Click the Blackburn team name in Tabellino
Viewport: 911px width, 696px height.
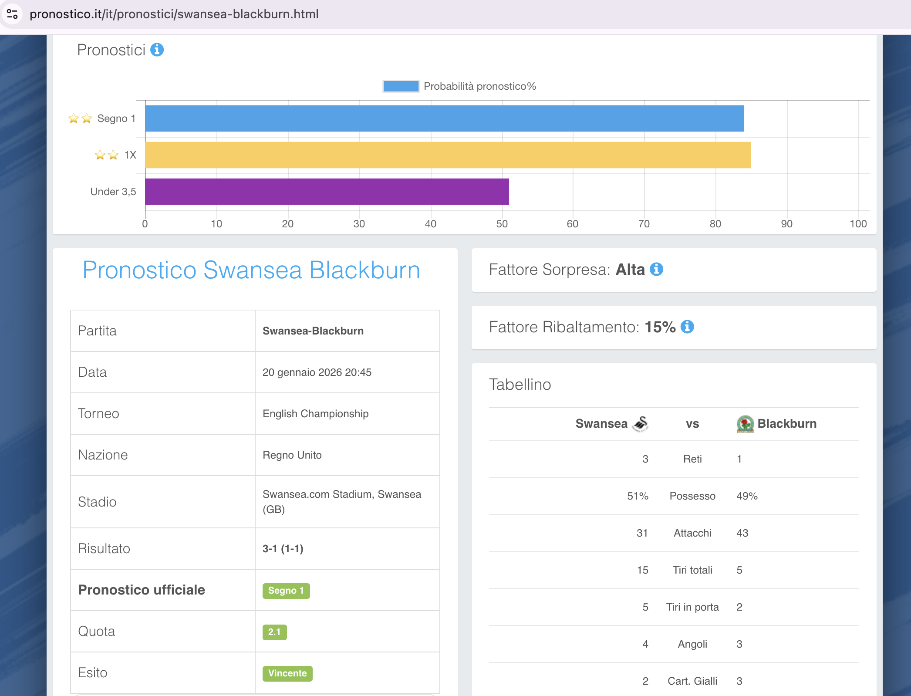pos(786,424)
